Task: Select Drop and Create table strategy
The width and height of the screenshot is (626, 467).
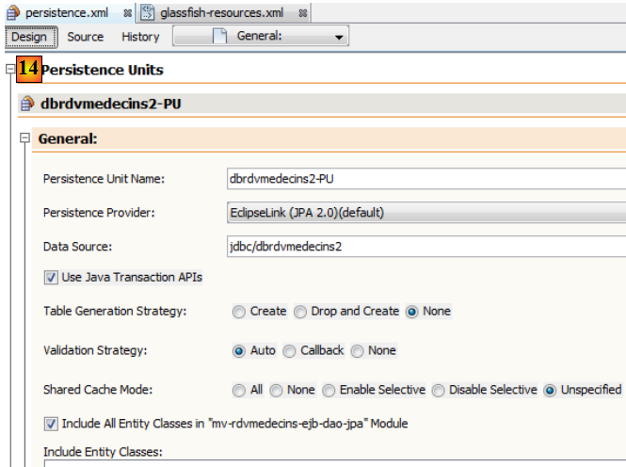Action: tap(301, 312)
